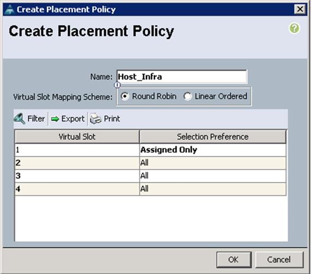Select virtual slot 3 row
This screenshot has width=311, height=274.
(x=150, y=176)
